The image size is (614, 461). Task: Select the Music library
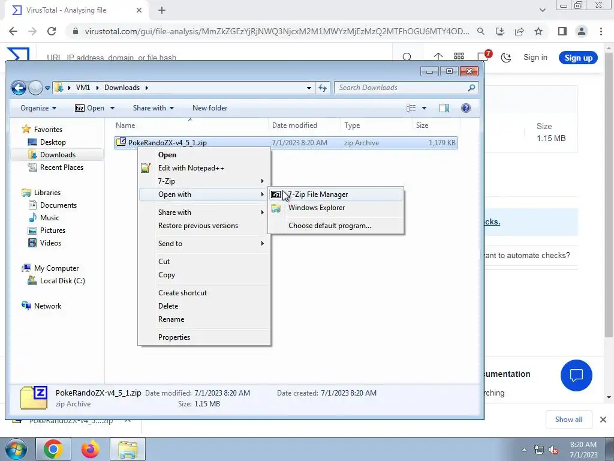[x=49, y=218]
